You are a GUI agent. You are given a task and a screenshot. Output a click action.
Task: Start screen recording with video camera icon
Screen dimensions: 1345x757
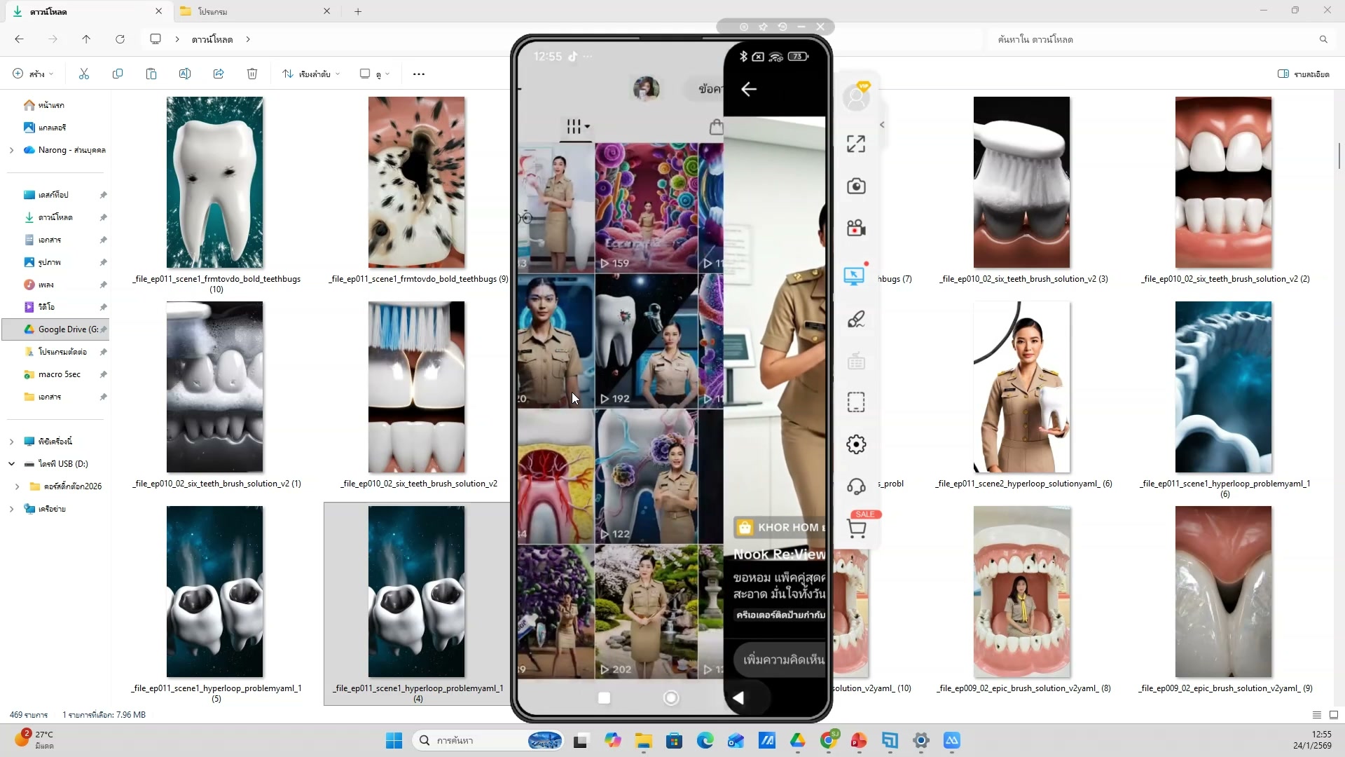click(x=855, y=228)
